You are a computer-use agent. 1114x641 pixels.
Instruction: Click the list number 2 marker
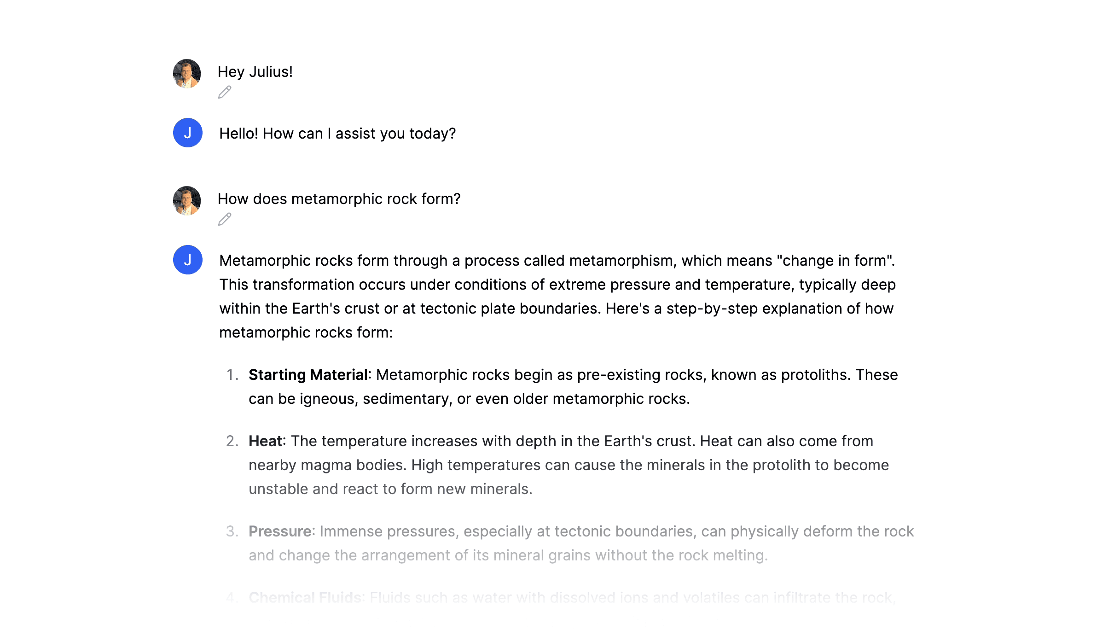[232, 441]
